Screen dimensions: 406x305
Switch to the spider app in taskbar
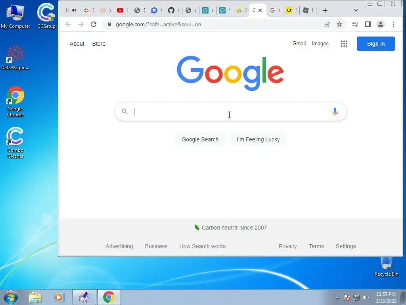84,297
